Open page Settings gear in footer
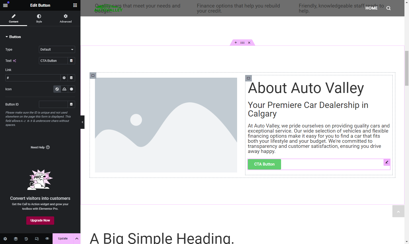The image size is (409, 244). pos(5,239)
